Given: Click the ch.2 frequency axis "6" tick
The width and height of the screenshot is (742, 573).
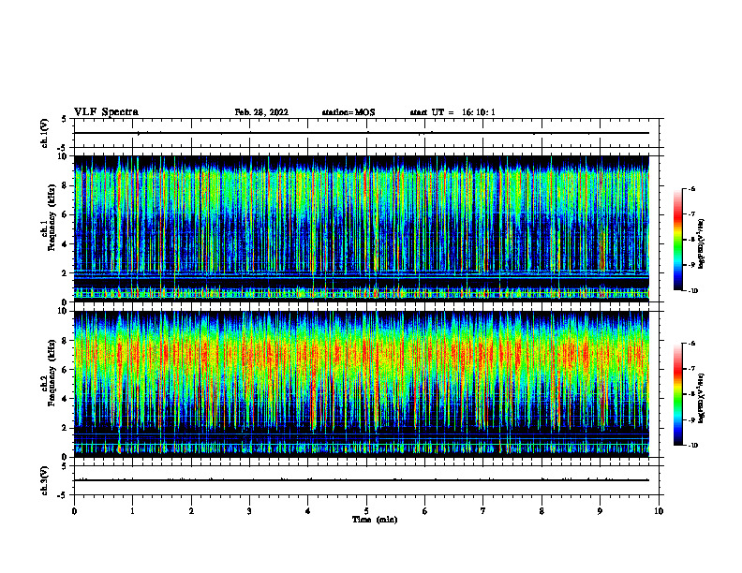Looking at the screenshot, I should coord(65,370).
